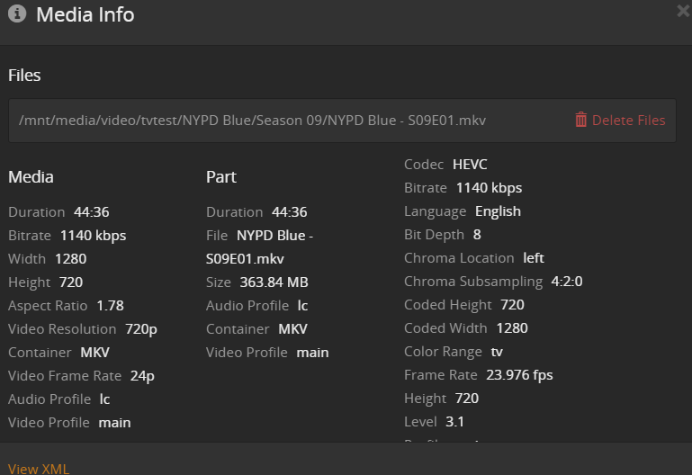
Task: Click the info icon beside Media Info
Action: tap(17, 14)
